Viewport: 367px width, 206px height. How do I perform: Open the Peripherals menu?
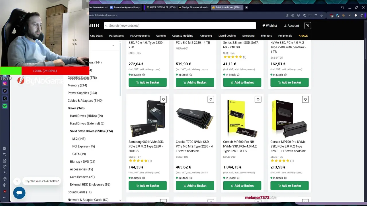pyautogui.click(x=285, y=36)
